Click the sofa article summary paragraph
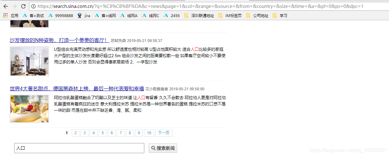Screen dimensions: 389x156 140,56
